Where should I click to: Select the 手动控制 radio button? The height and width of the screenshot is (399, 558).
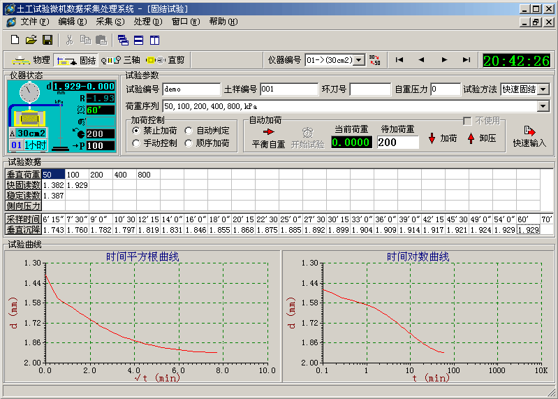[137, 143]
